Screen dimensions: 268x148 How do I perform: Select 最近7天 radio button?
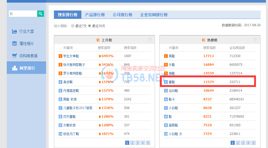73,26
